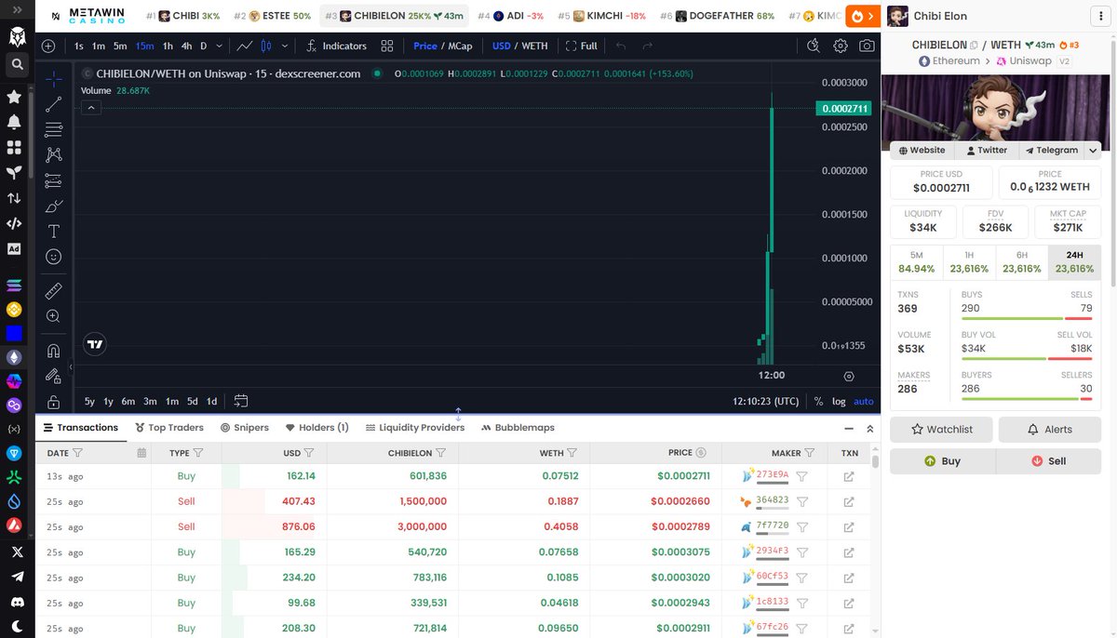Open the X social icon in the sidebar
Viewport: 1117px width, 638px height.
point(16,552)
